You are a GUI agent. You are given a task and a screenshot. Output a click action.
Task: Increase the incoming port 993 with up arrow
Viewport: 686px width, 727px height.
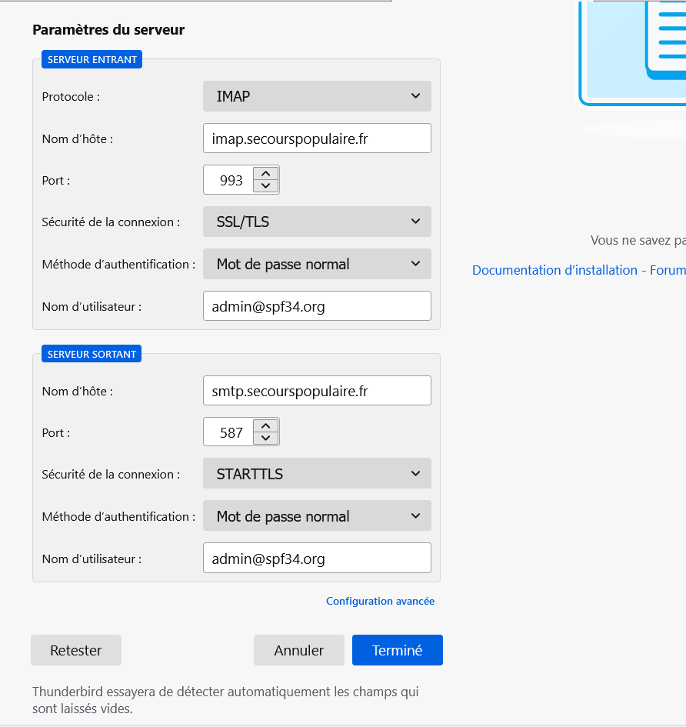click(265, 174)
